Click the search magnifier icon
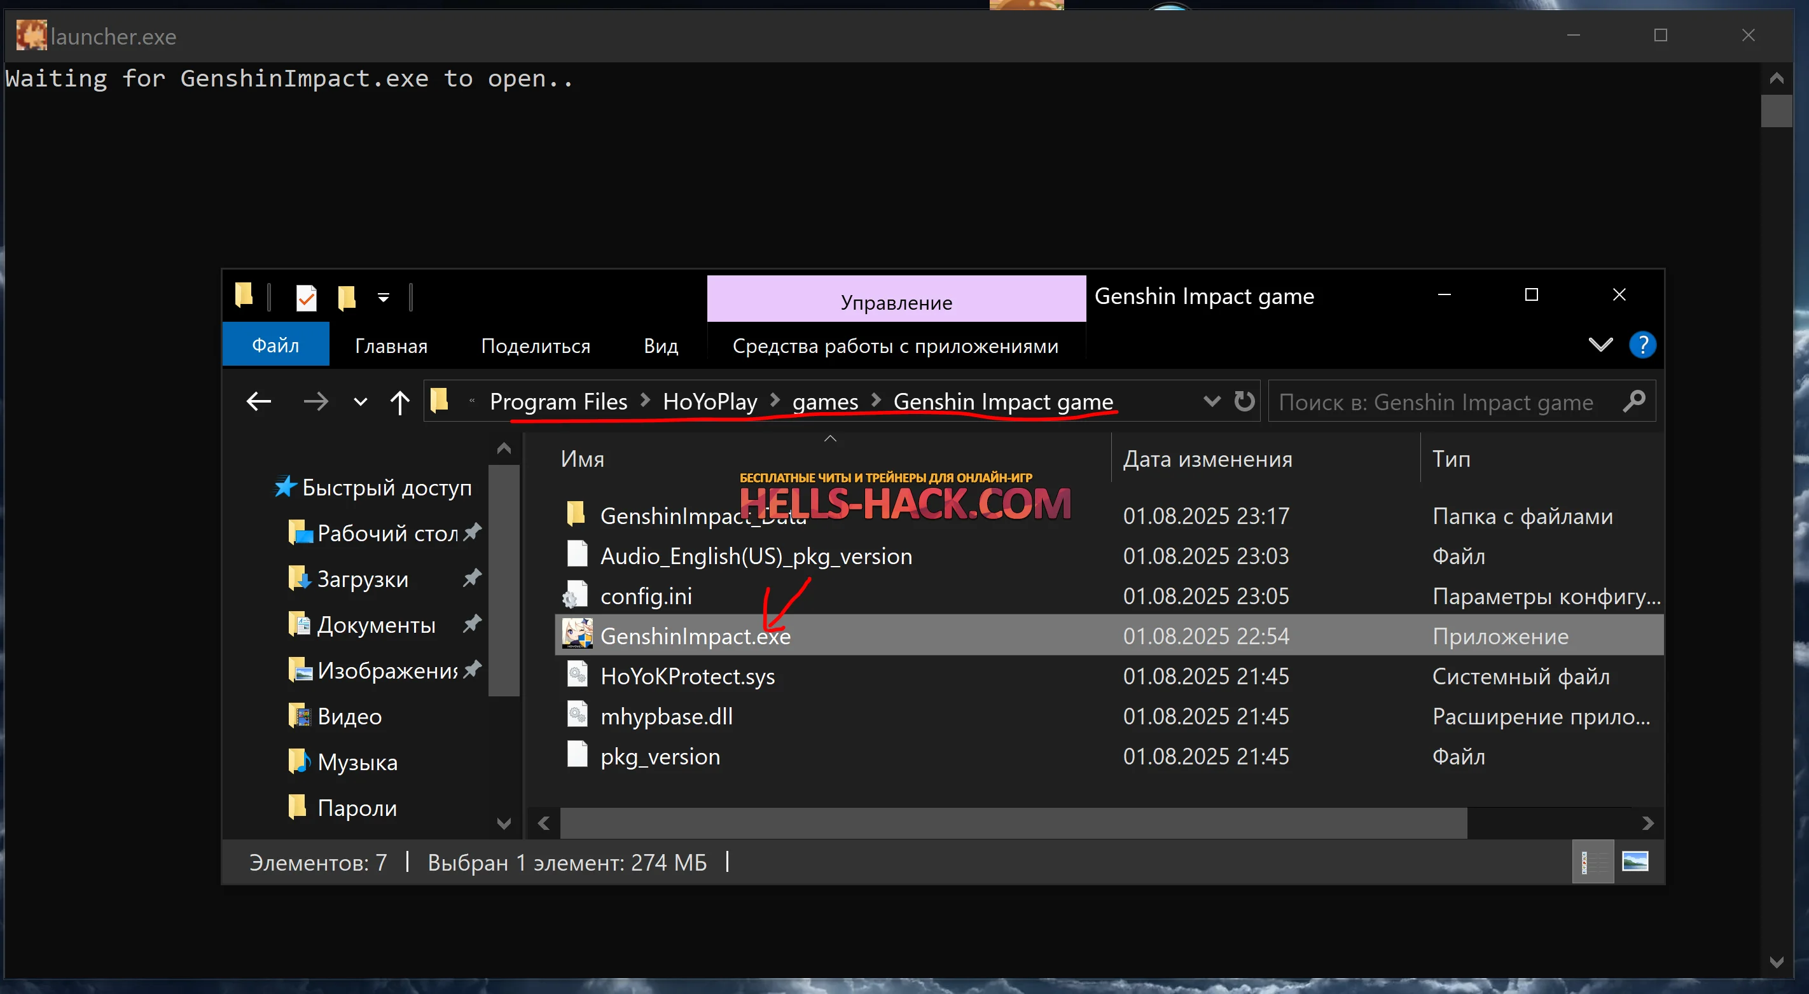 pyautogui.click(x=1634, y=401)
